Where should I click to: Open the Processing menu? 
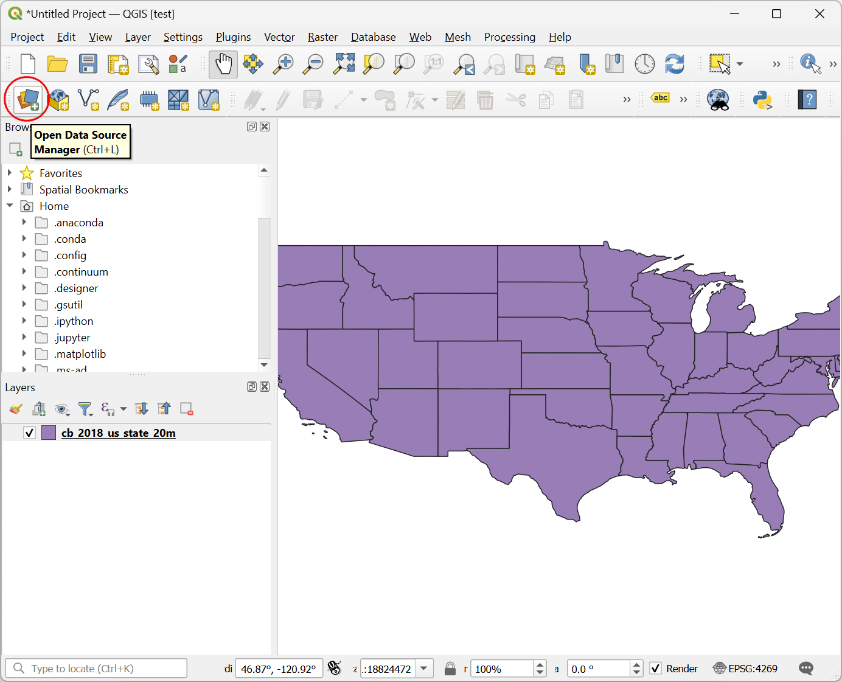tap(509, 37)
